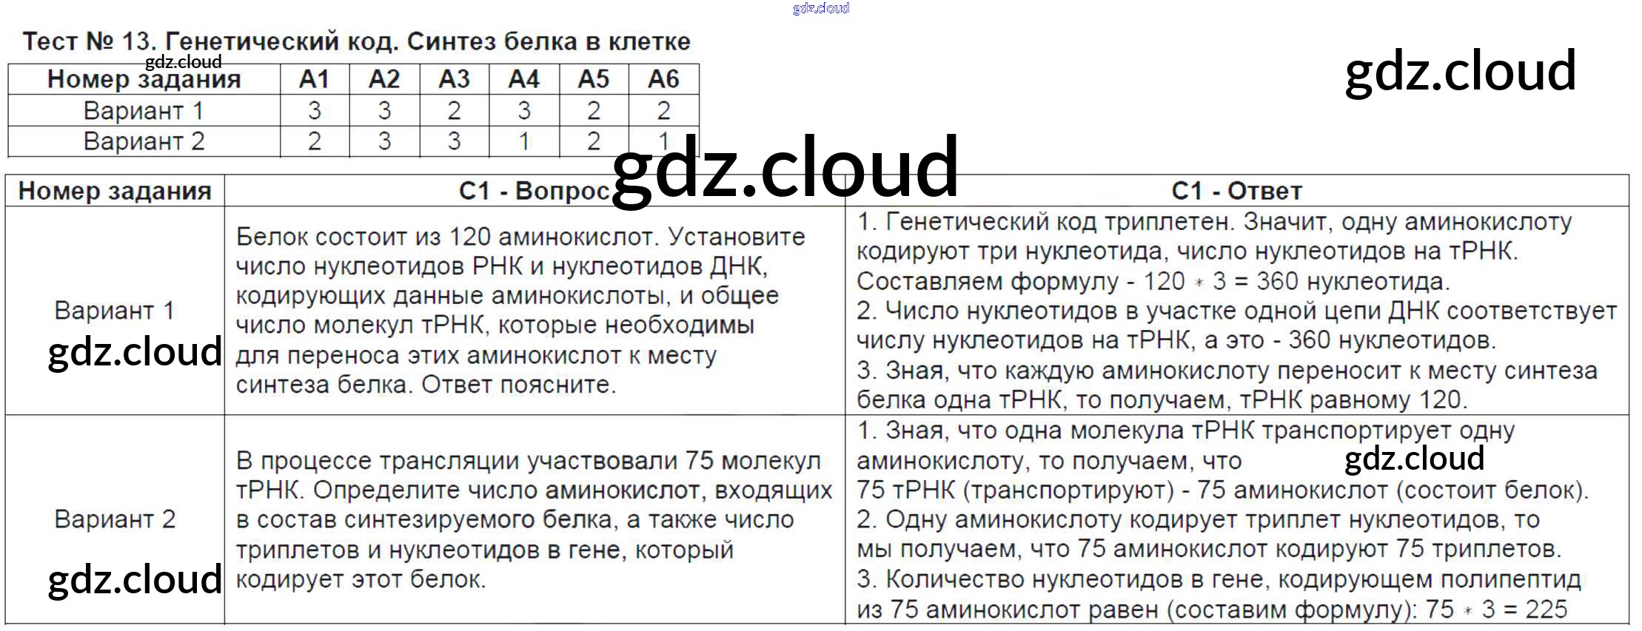The height and width of the screenshot is (631, 1642).
Task: Select the A3 column header
Action: [454, 79]
